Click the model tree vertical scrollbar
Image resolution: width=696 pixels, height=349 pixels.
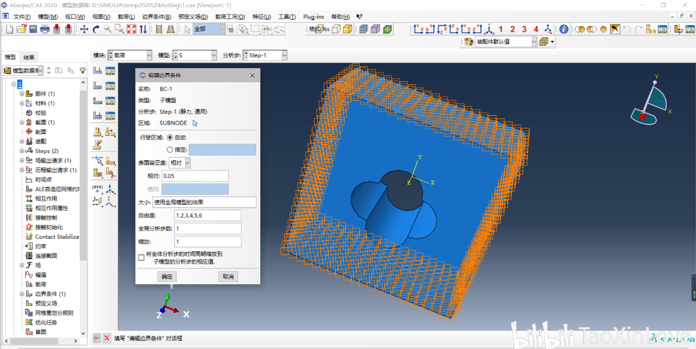tap(83, 176)
